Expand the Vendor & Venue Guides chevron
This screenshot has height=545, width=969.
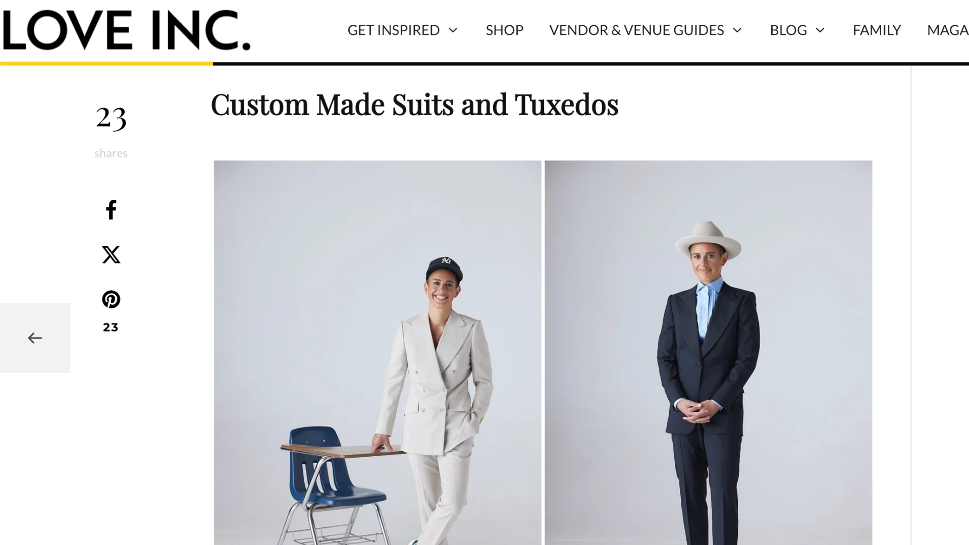click(x=737, y=30)
